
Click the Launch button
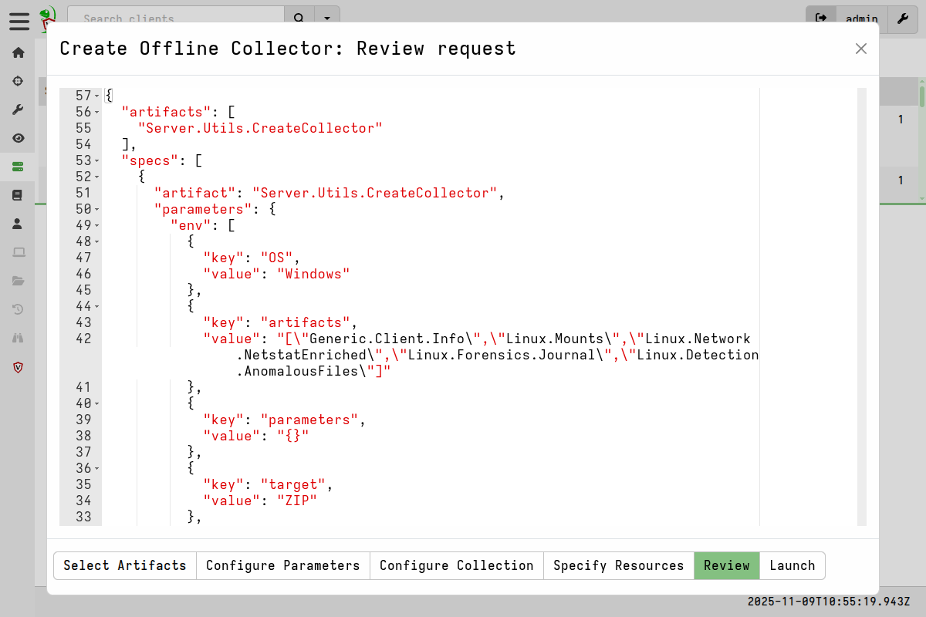coord(792,565)
